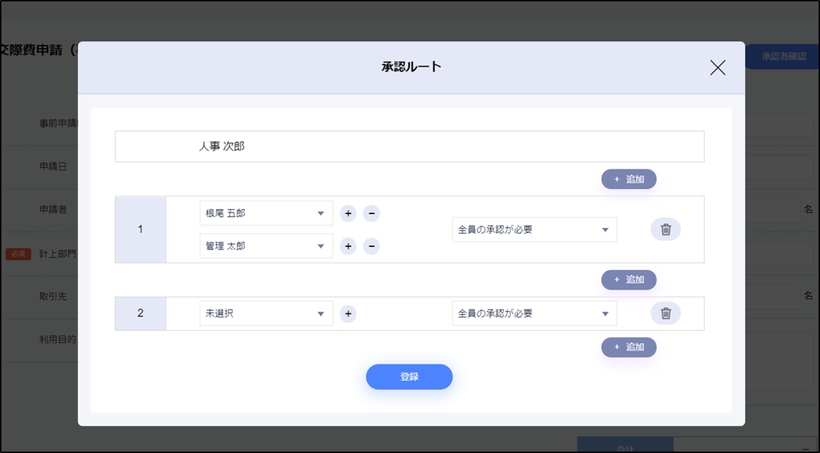The width and height of the screenshot is (820, 453).
Task: Close the 承認ルート dialog
Action: pyautogui.click(x=717, y=68)
